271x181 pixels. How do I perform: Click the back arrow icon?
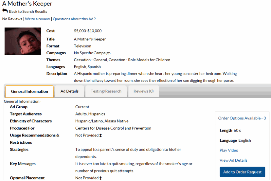coord(5,11)
